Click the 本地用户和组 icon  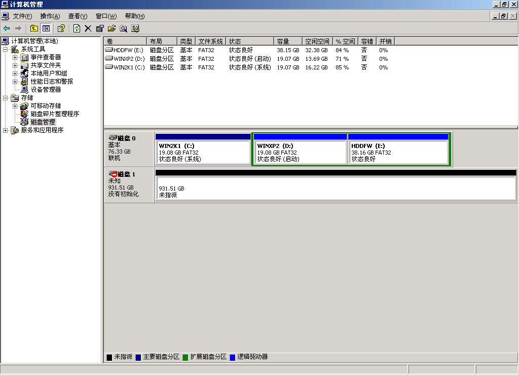click(24, 73)
